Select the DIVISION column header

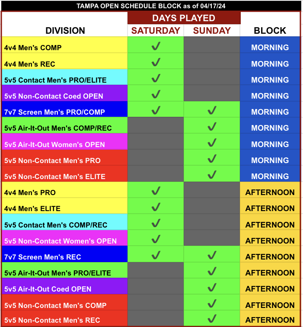[65, 31]
